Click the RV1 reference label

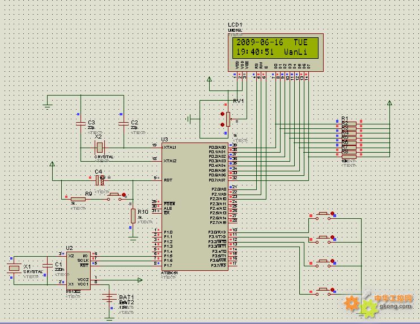pyautogui.click(x=239, y=101)
